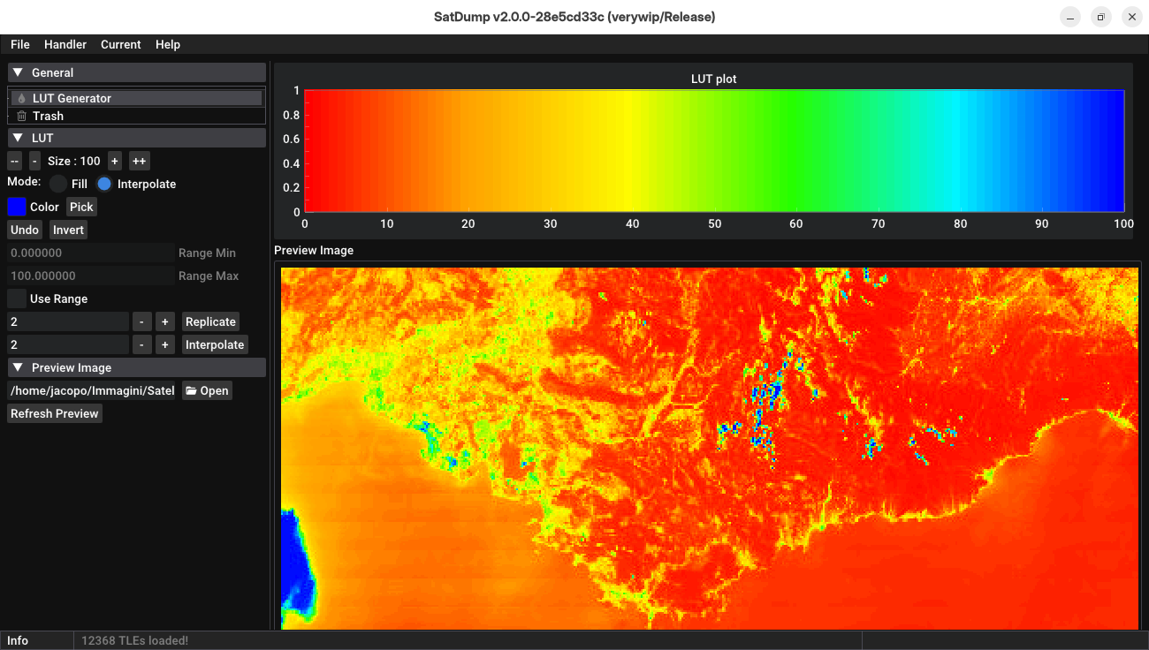Select the Fill mode radio button

[x=58, y=184]
